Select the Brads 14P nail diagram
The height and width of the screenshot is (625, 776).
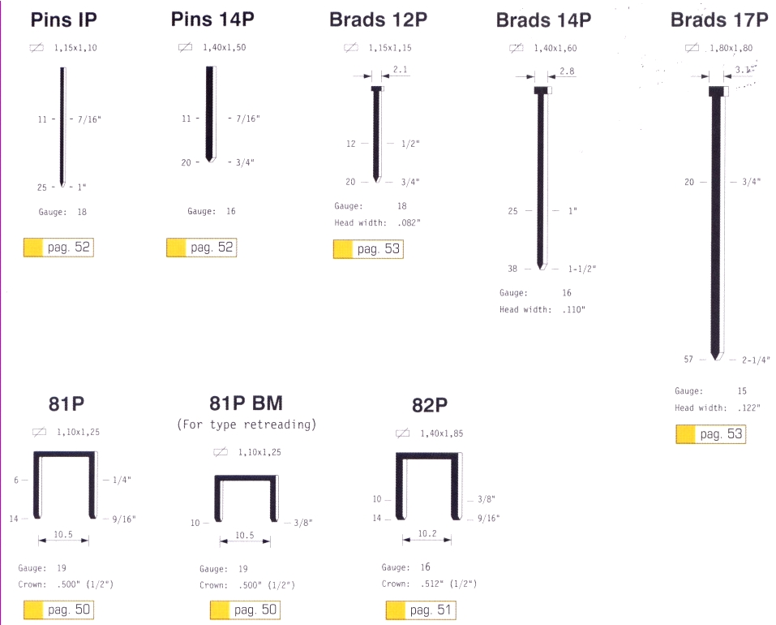(540, 179)
